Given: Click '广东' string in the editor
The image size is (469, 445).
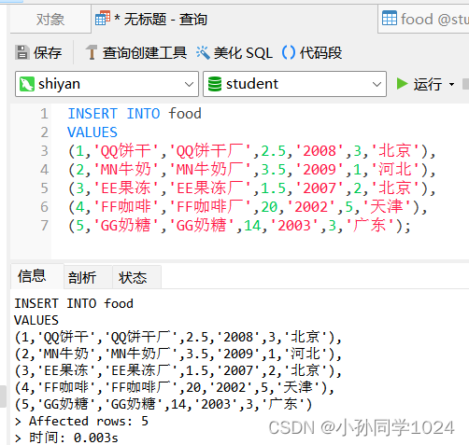Looking at the screenshot, I should pos(370,226).
